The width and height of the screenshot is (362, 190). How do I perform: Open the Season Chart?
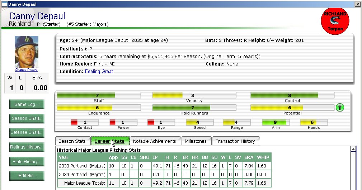click(27, 118)
